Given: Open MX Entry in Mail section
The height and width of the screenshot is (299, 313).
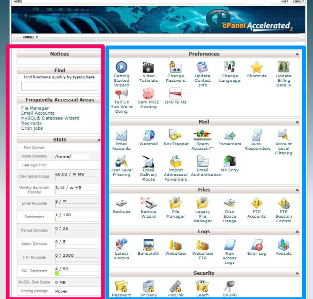Looking at the screenshot, I should [230, 162].
